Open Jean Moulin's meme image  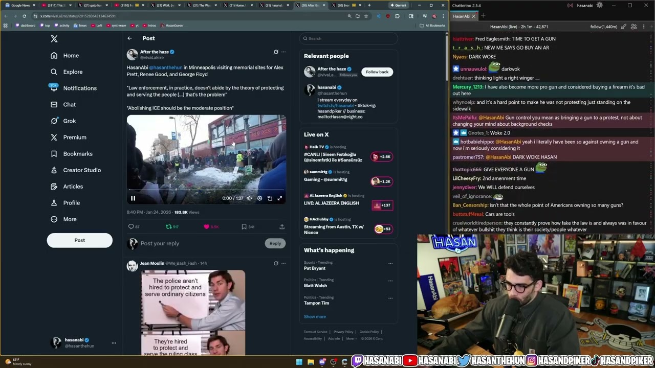click(x=193, y=312)
